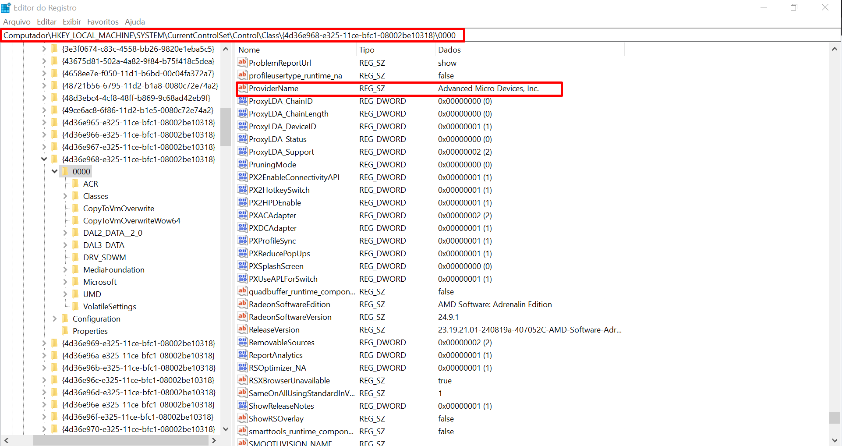Expand the Microsoft subkey
This screenshot has height=446, width=842.
coord(65,282)
